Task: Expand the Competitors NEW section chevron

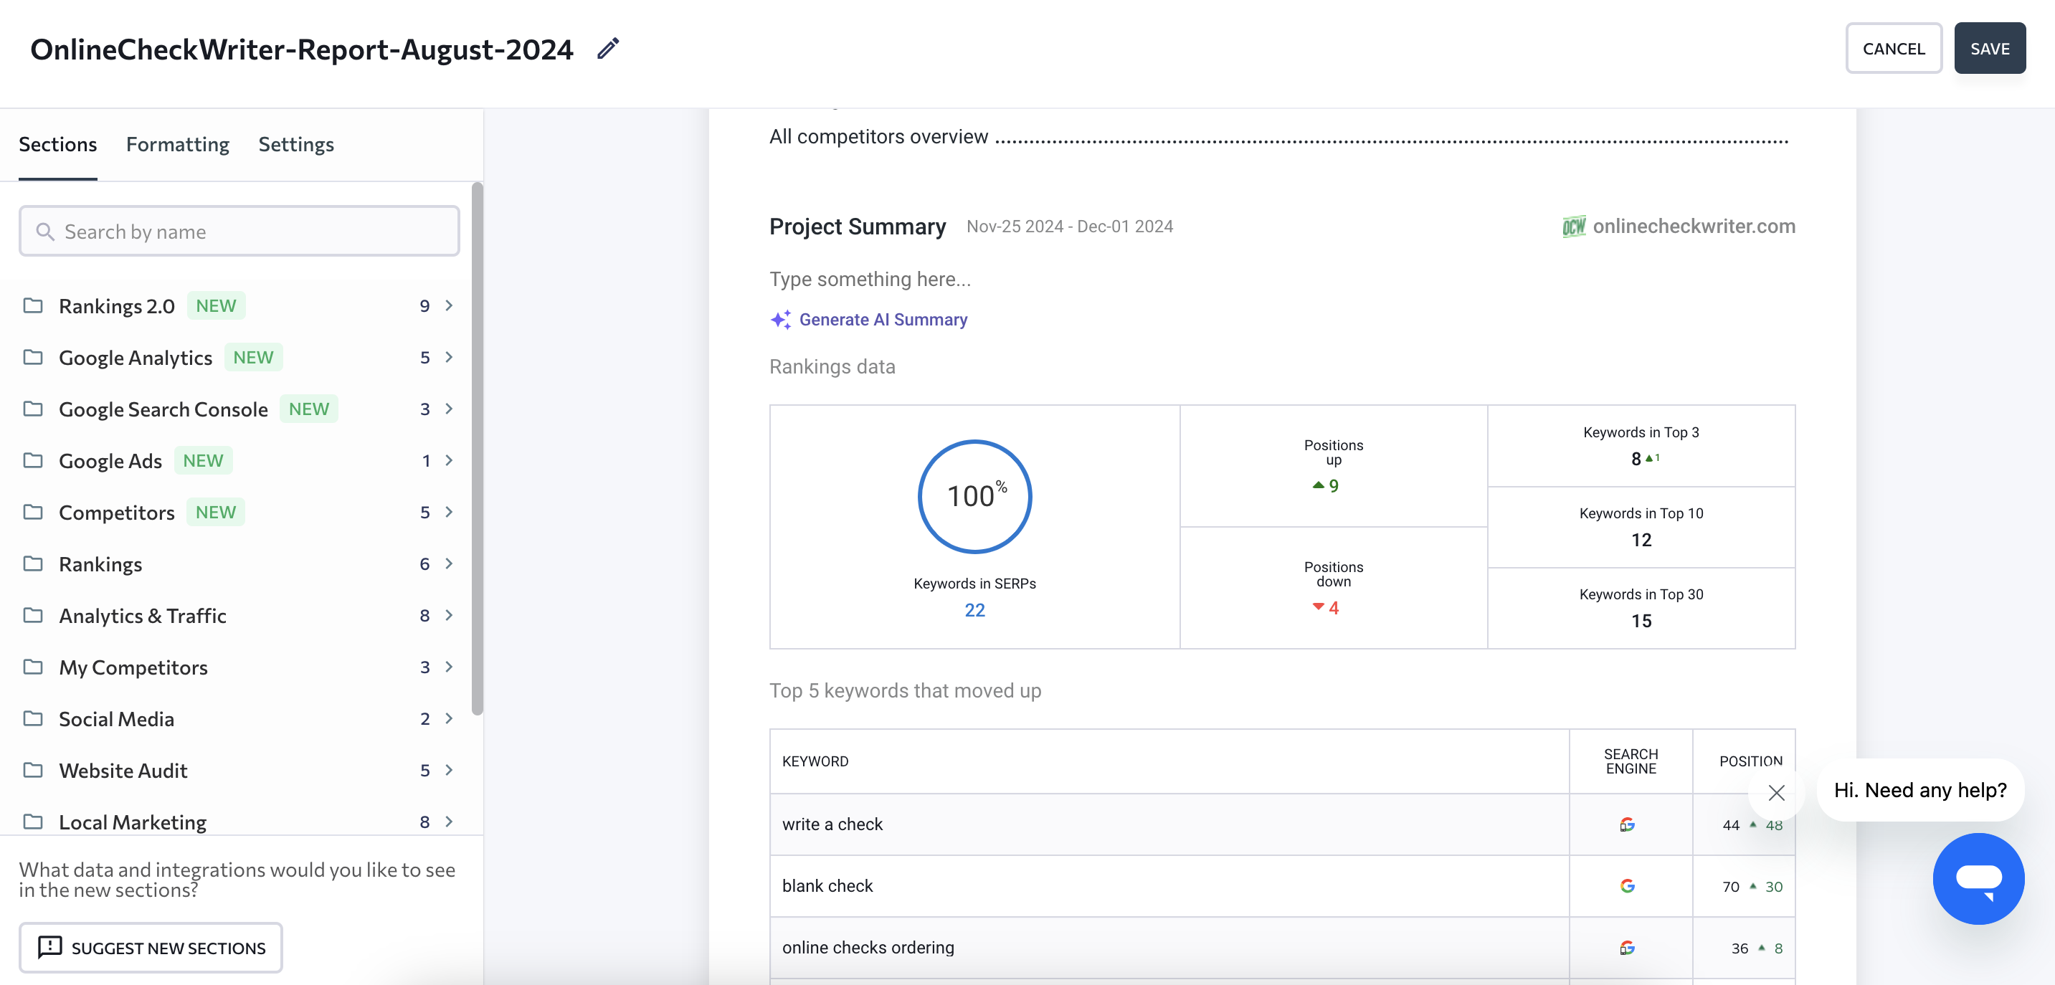Action: (449, 512)
